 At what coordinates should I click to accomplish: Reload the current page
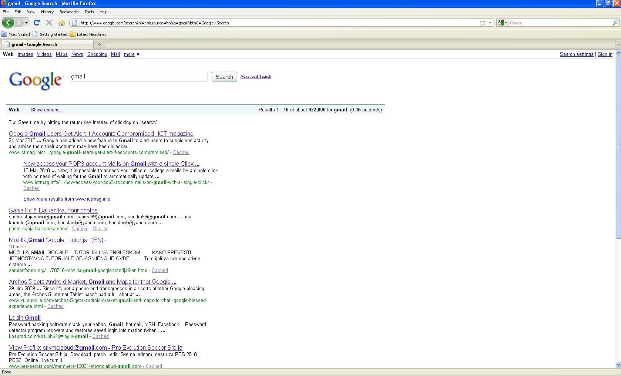(37, 23)
